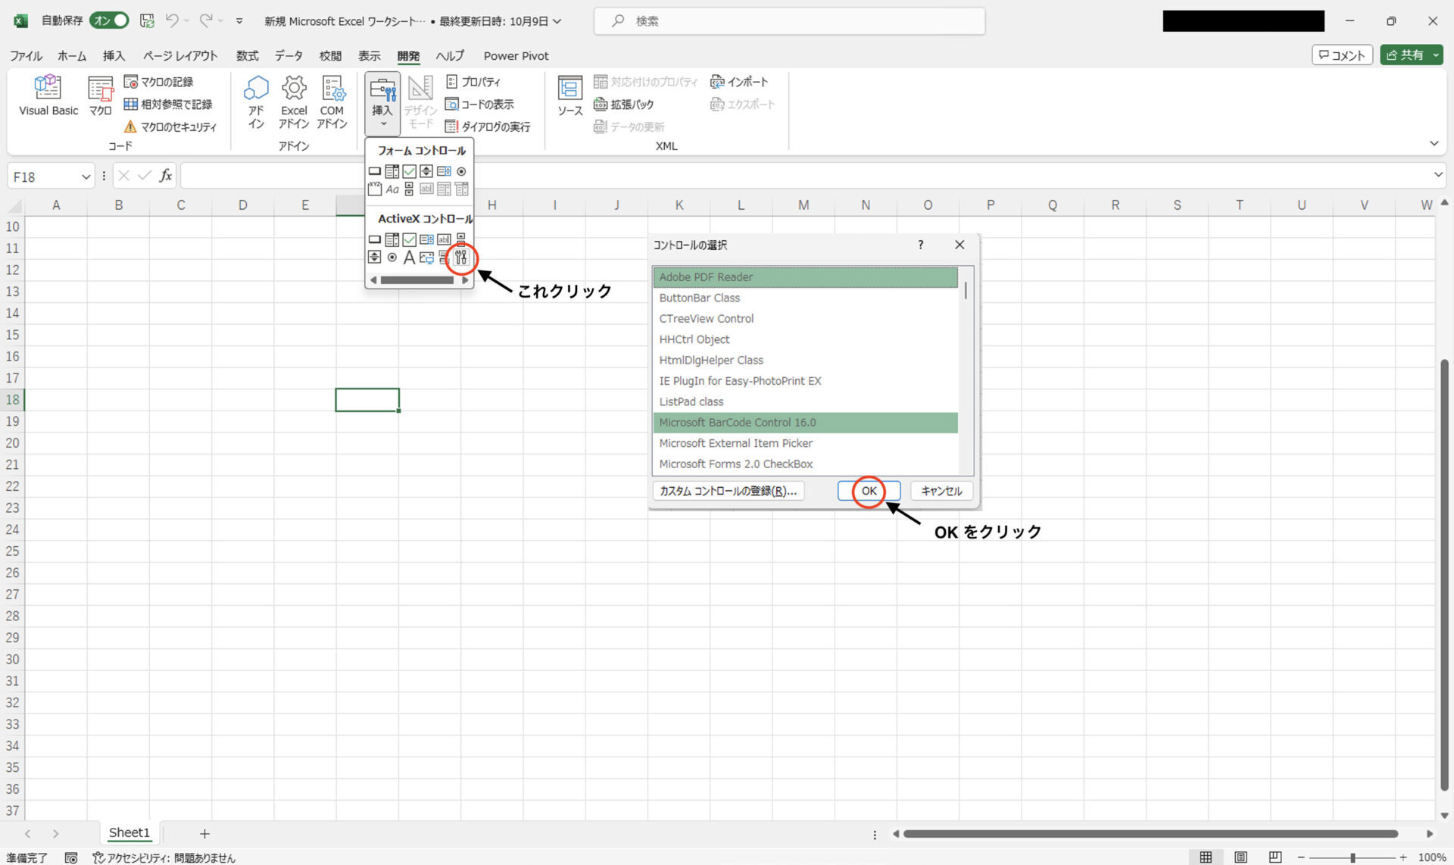Select Microsoft BarCode Control 16.0
The height and width of the screenshot is (865, 1454).
tap(805, 423)
